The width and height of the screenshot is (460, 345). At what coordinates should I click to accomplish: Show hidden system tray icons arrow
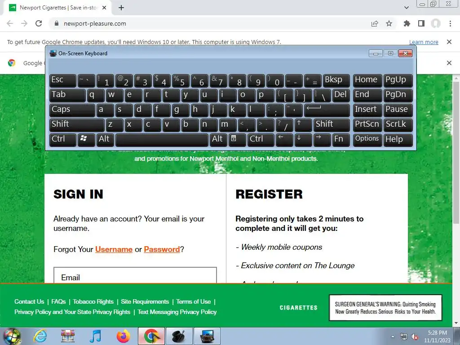point(393,336)
